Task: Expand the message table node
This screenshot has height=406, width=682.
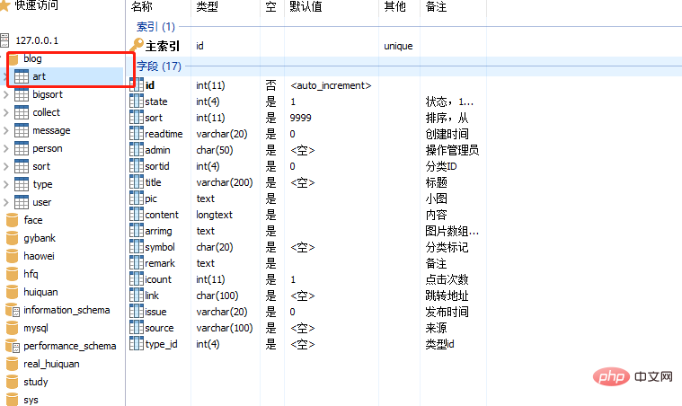Action: [x=5, y=130]
